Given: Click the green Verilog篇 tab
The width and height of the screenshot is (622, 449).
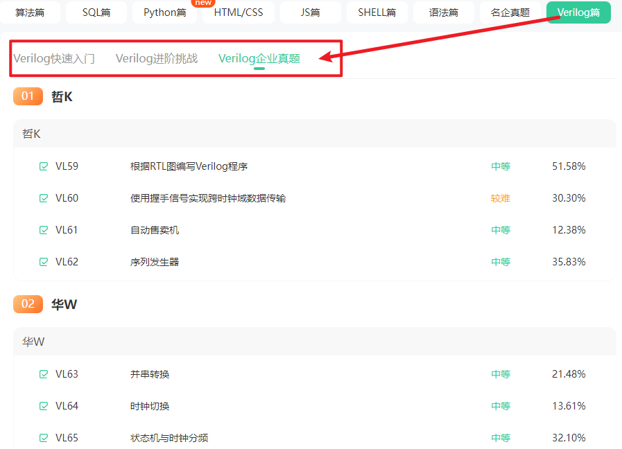Looking at the screenshot, I should pyautogui.click(x=578, y=12).
